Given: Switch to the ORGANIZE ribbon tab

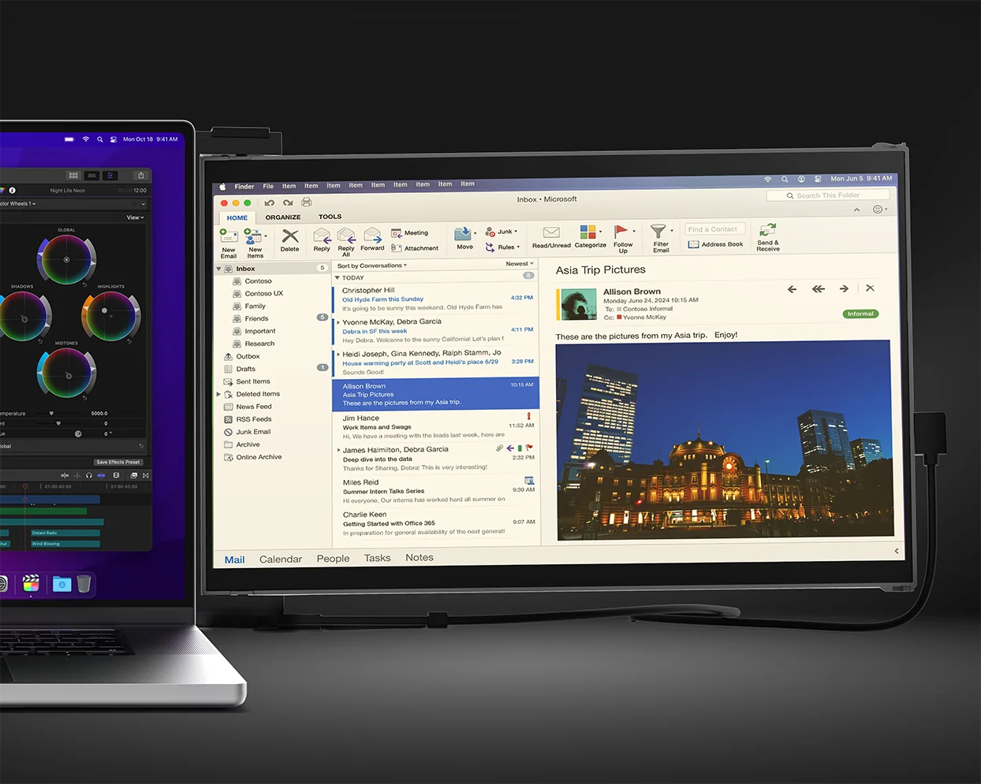Looking at the screenshot, I should pyautogui.click(x=282, y=217).
